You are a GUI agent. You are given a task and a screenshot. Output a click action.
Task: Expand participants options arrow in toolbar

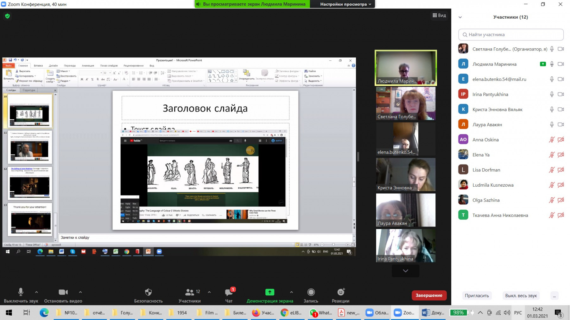[209, 292]
